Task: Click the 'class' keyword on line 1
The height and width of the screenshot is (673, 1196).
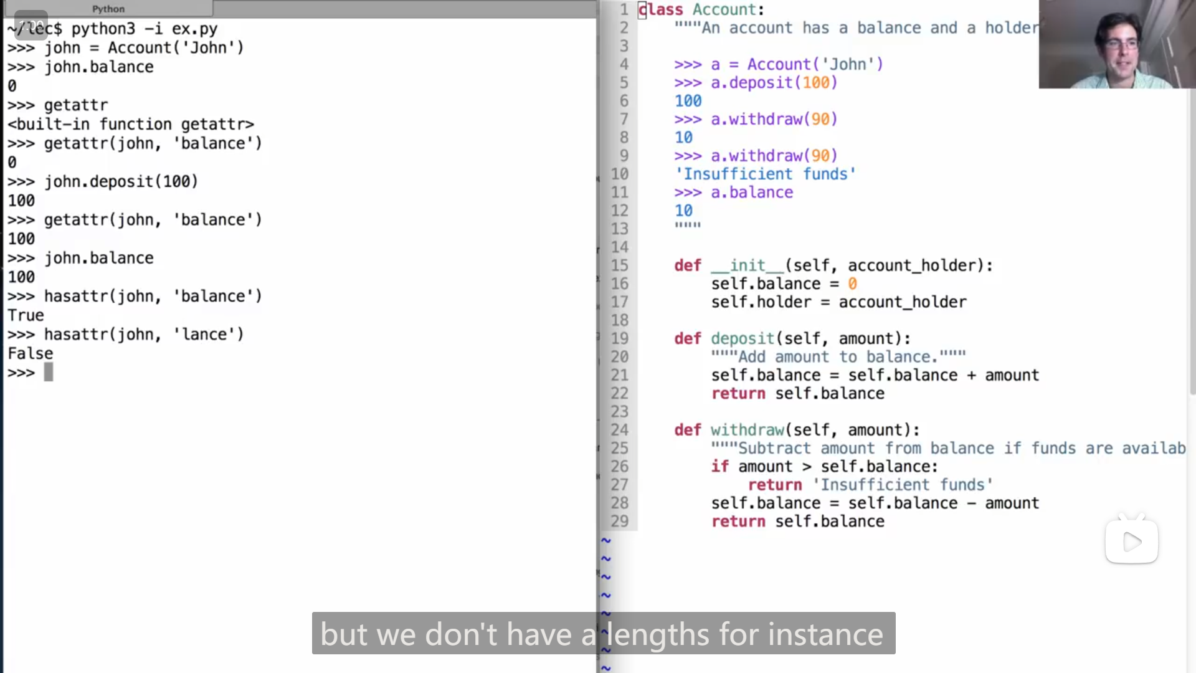Action: point(661,10)
